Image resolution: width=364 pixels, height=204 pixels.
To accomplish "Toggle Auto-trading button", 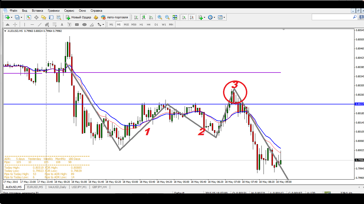I will [x=115, y=17].
